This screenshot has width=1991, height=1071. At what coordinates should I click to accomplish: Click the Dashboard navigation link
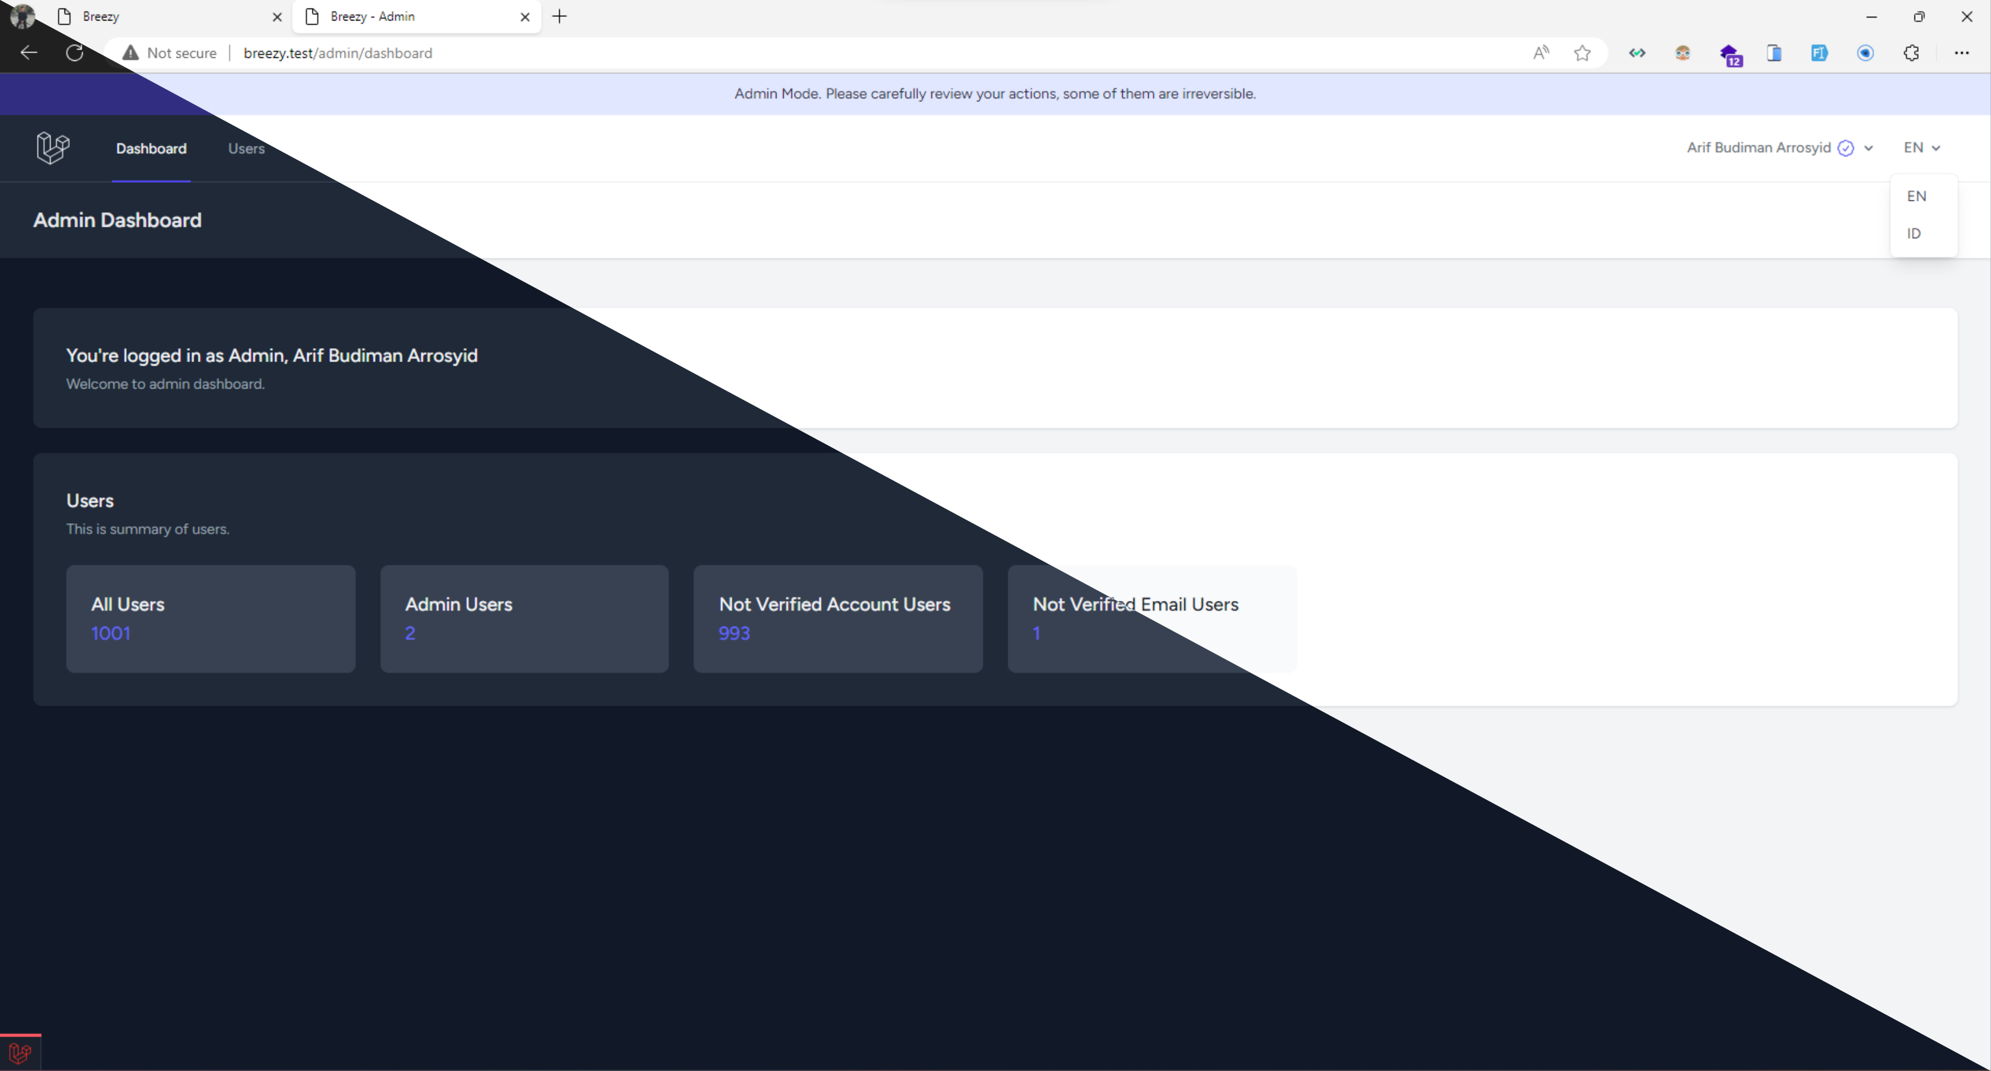pyautogui.click(x=151, y=148)
